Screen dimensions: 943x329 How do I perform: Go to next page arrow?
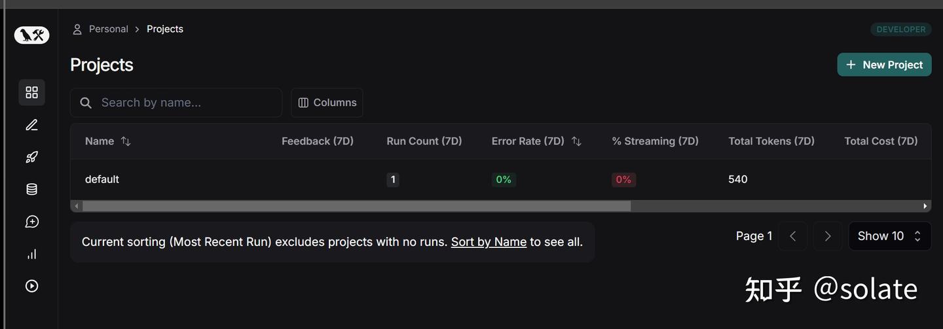pos(828,236)
